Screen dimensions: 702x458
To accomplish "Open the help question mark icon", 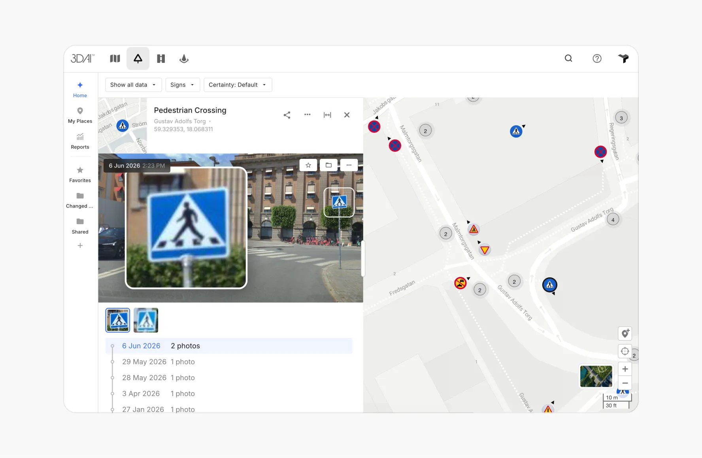I will [597, 58].
